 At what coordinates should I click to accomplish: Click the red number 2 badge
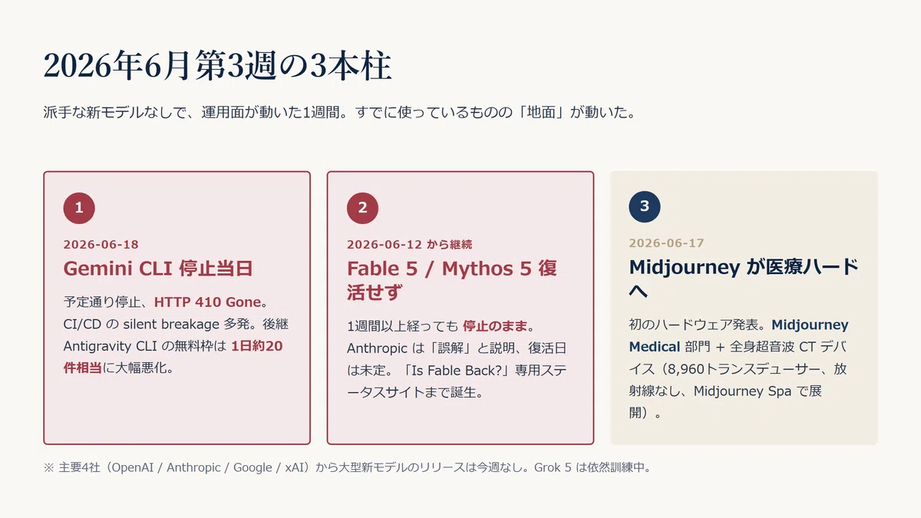pos(362,207)
